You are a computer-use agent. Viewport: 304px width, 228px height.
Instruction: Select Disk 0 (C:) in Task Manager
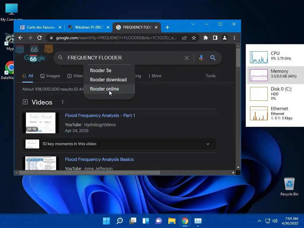[x=275, y=94]
